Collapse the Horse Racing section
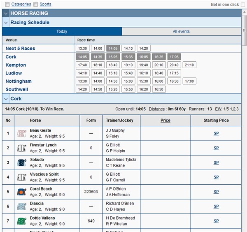Viewport: 247px width, 232px height. 6,14
